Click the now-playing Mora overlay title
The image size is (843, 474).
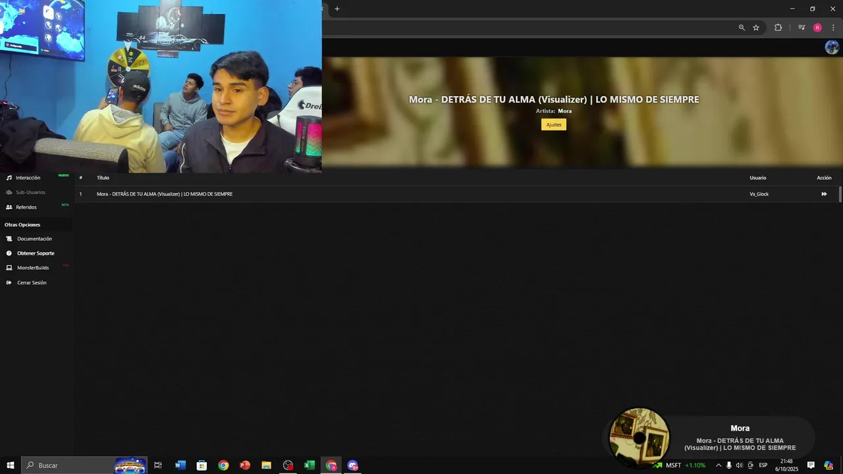740,429
